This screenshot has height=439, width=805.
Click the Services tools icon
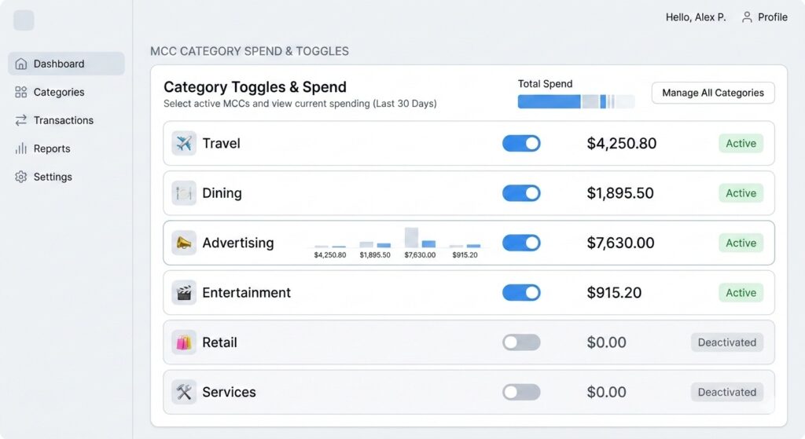pos(184,392)
